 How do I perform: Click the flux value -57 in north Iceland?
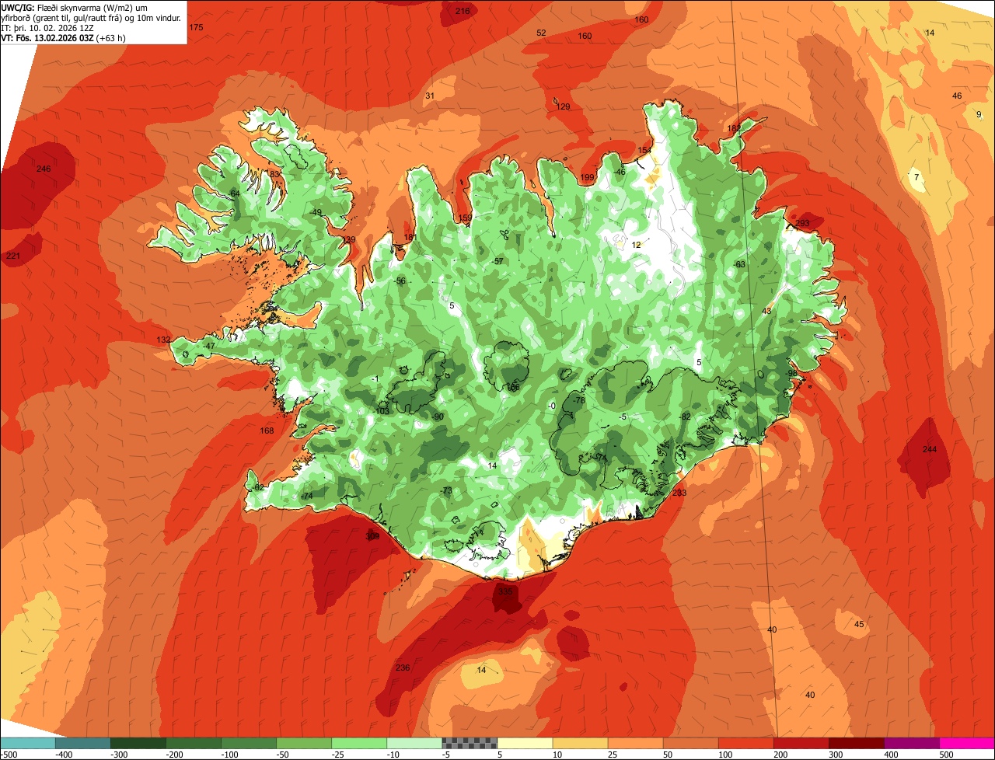click(x=498, y=261)
